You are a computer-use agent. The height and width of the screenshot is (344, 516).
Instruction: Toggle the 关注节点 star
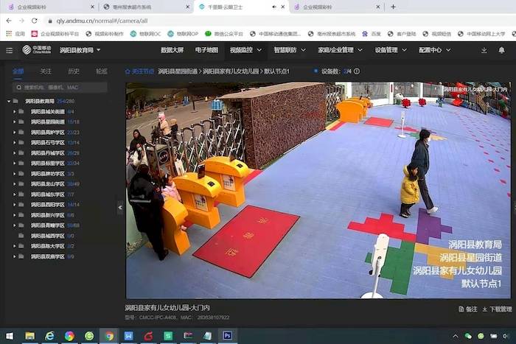click(x=128, y=71)
